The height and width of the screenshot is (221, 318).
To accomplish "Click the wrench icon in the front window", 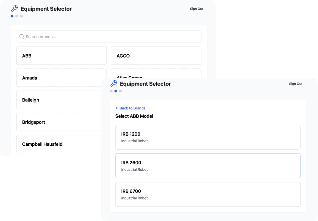I will (114, 84).
